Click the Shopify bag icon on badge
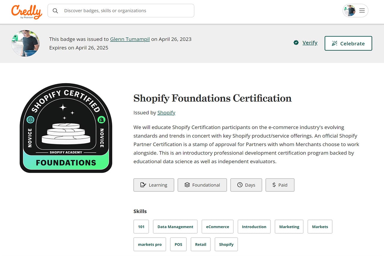Screen dimensions: 384x256 tap(102, 120)
